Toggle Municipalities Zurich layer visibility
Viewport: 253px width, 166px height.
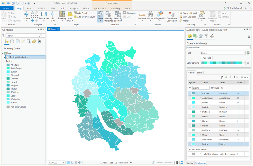7,57
